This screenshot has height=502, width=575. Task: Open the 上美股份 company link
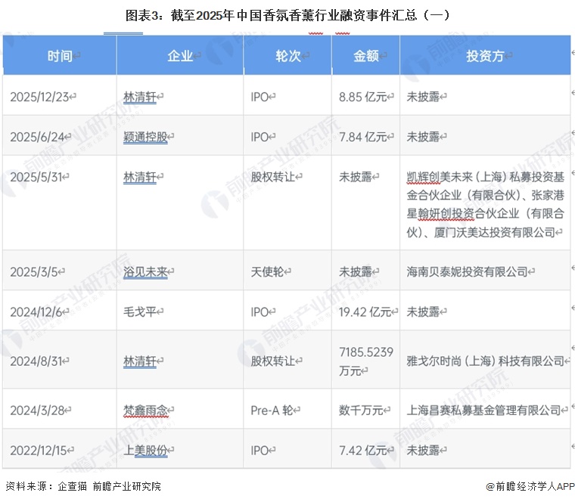click(145, 451)
